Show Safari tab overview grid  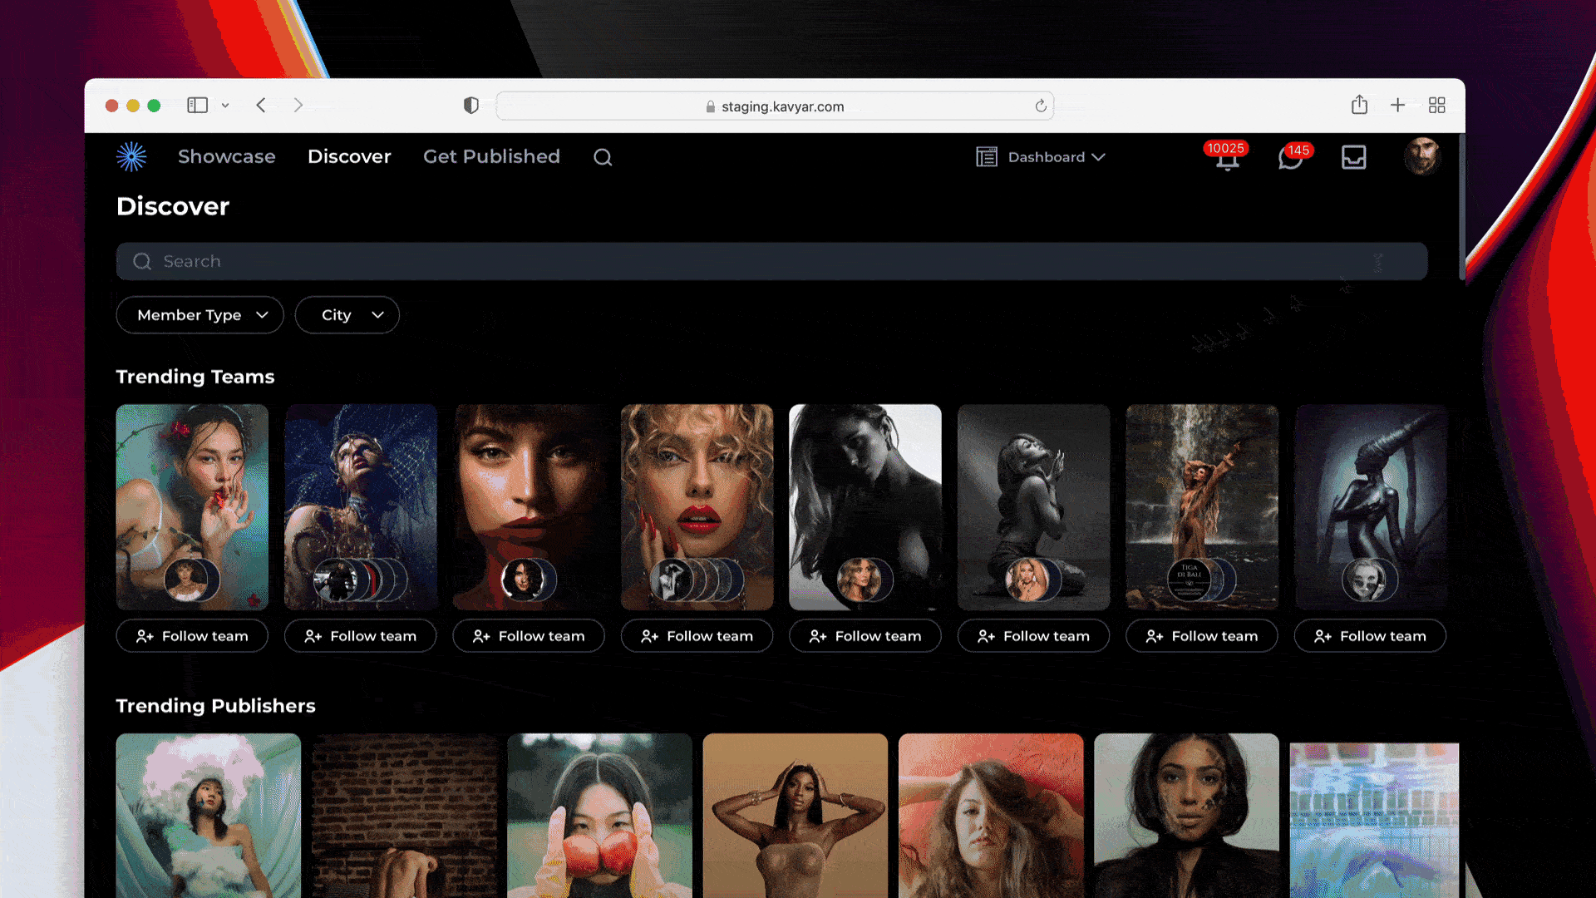tap(1437, 106)
